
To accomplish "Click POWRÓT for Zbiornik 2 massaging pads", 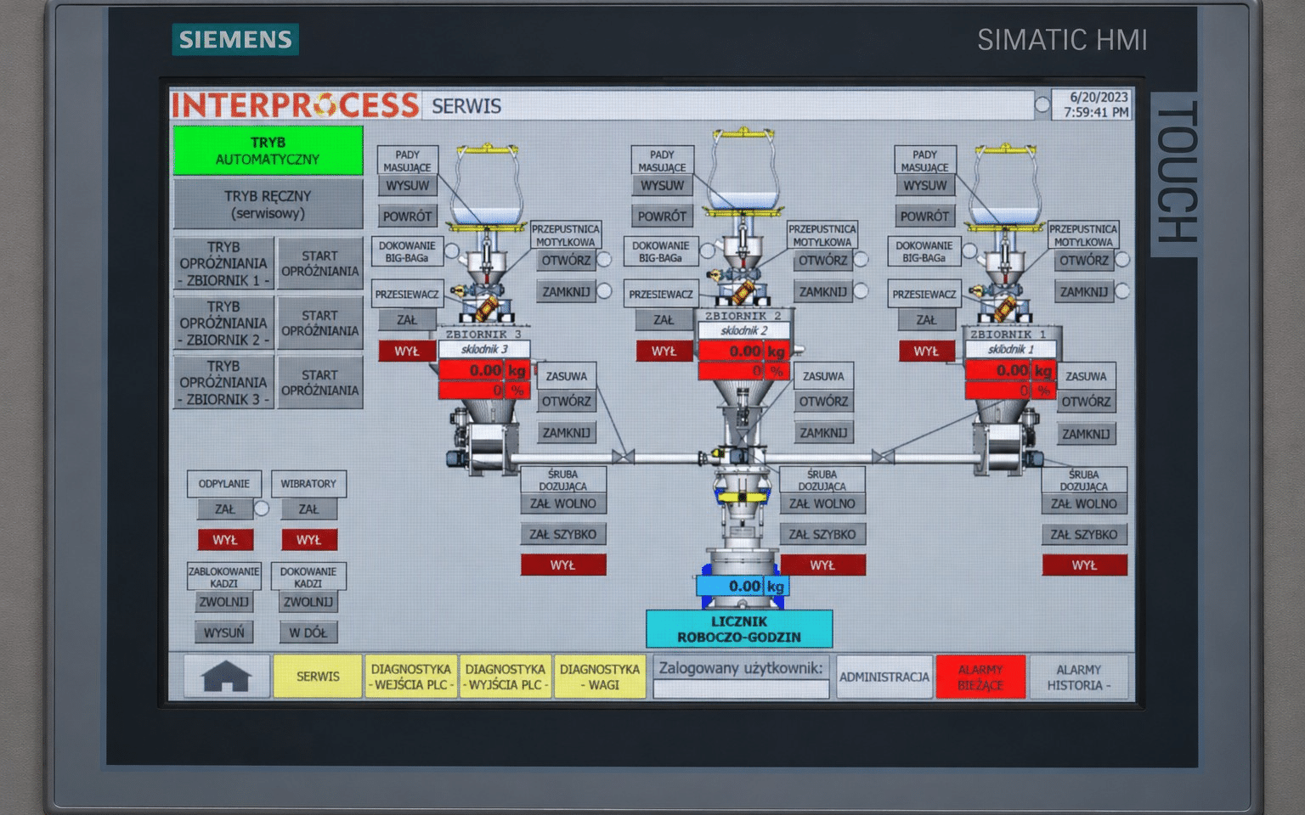I will coord(662,216).
